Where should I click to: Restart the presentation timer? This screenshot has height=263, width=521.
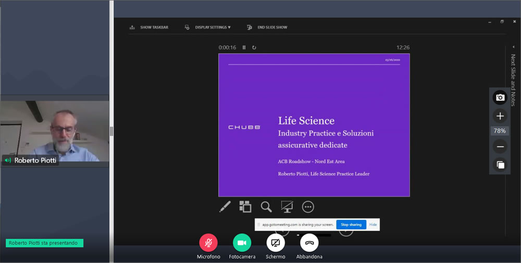tap(254, 47)
